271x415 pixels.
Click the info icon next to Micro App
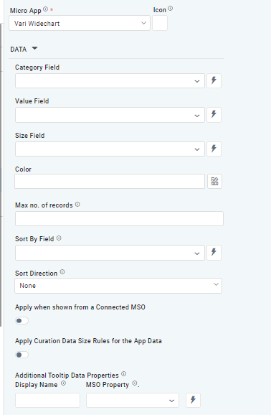[x=45, y=9]
